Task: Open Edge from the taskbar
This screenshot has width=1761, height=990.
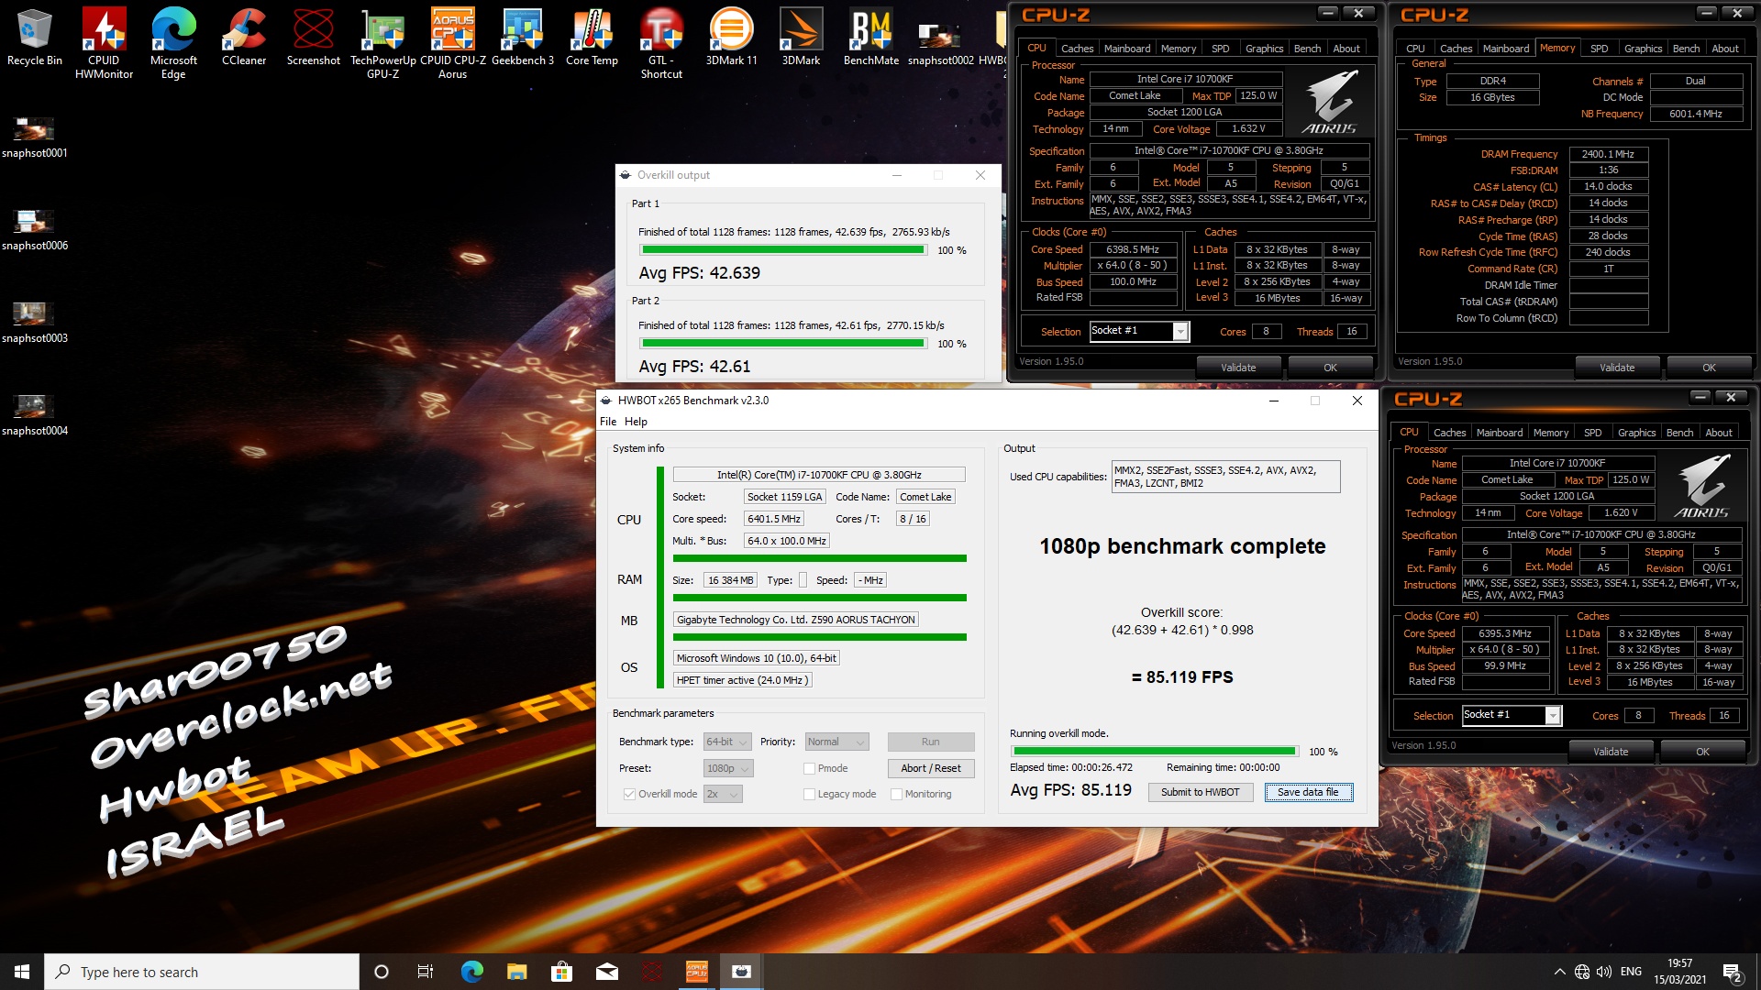Action: click(471, 972)
